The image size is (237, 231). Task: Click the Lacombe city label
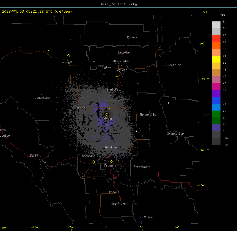pos(124,52)
